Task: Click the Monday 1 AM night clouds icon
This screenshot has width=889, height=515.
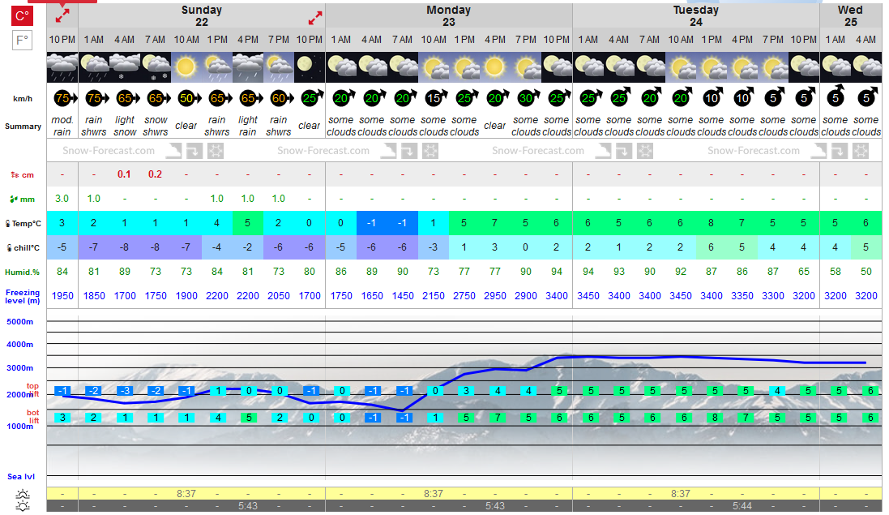Action: coord(340,67)
